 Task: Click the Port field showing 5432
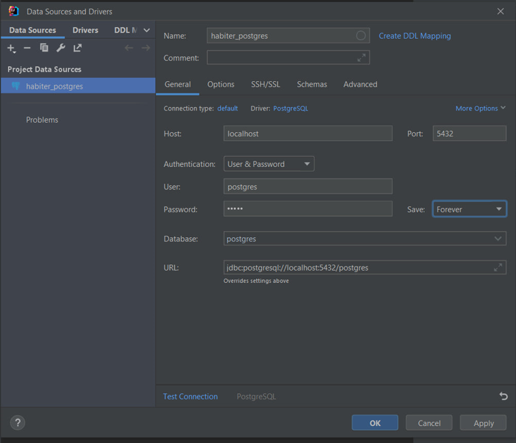(469, 134)
